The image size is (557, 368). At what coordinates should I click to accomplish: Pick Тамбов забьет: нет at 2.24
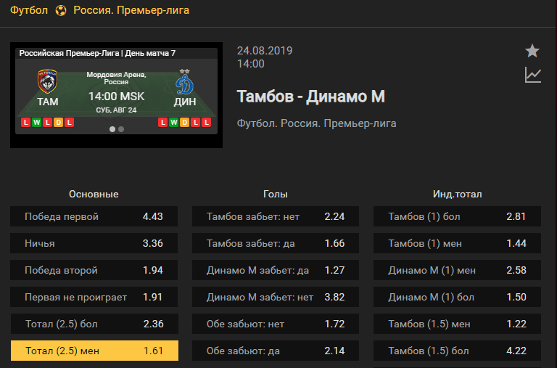[x=276, y=216]
